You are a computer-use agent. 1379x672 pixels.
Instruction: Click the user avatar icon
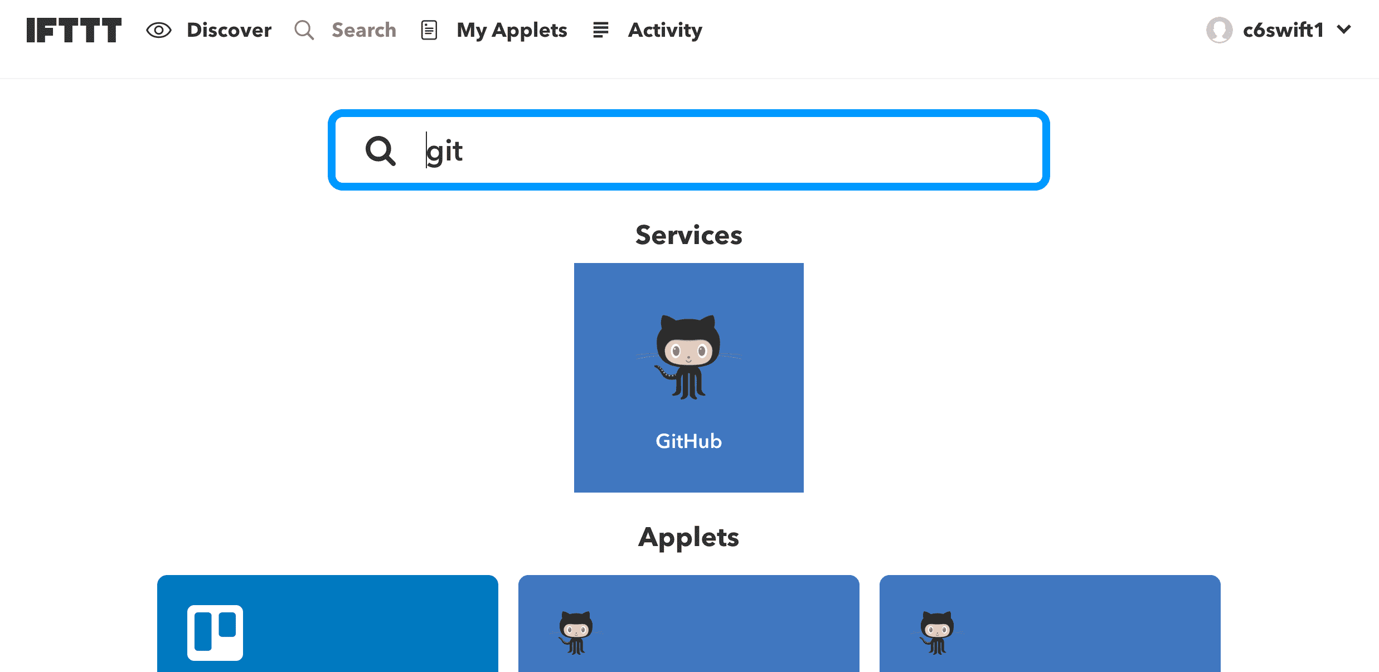(x=1219, y=30)
